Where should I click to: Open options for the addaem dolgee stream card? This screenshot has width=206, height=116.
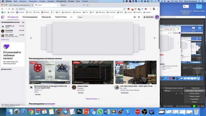[112, 87]
